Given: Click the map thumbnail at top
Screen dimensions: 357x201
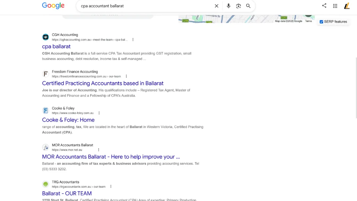Looking at the screenshot, I should pyautogui.click(x=246, y=19).
